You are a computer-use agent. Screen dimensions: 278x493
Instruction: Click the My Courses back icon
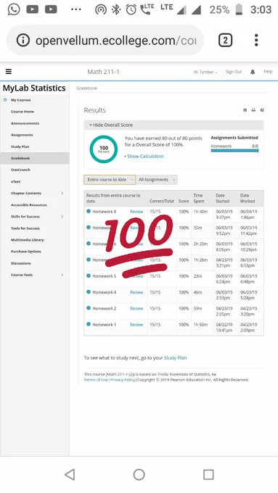click(x=5, y=99)
